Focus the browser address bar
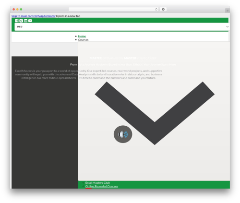The width and height of the screenshot is (240, 203). point(114,9)
